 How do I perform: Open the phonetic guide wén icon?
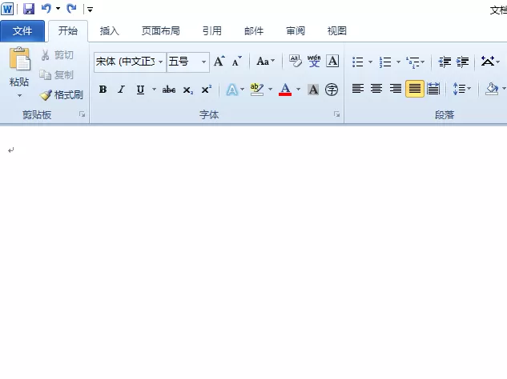[x=314, y=62]
